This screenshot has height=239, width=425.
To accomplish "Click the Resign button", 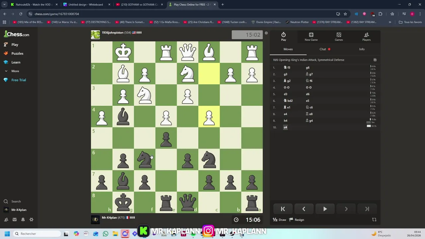I will pos(297,220).
